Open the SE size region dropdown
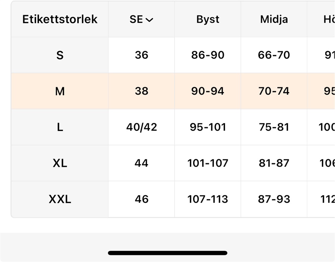This screenshot has width=335, height=262. 141,19
